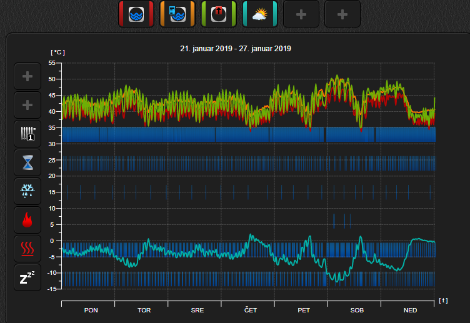Toggle the hourglass timer series
470x323 pixels.
click(27, 162)
